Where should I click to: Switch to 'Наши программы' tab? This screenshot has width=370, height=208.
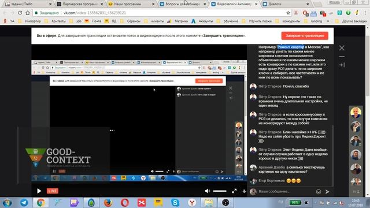pyautogui.click(x=131, y=4)
